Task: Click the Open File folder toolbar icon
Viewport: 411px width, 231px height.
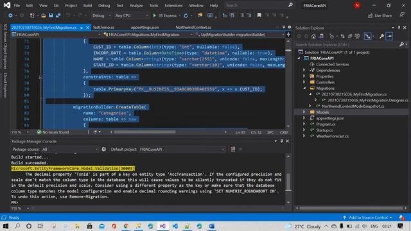Action: pos(44,15)
